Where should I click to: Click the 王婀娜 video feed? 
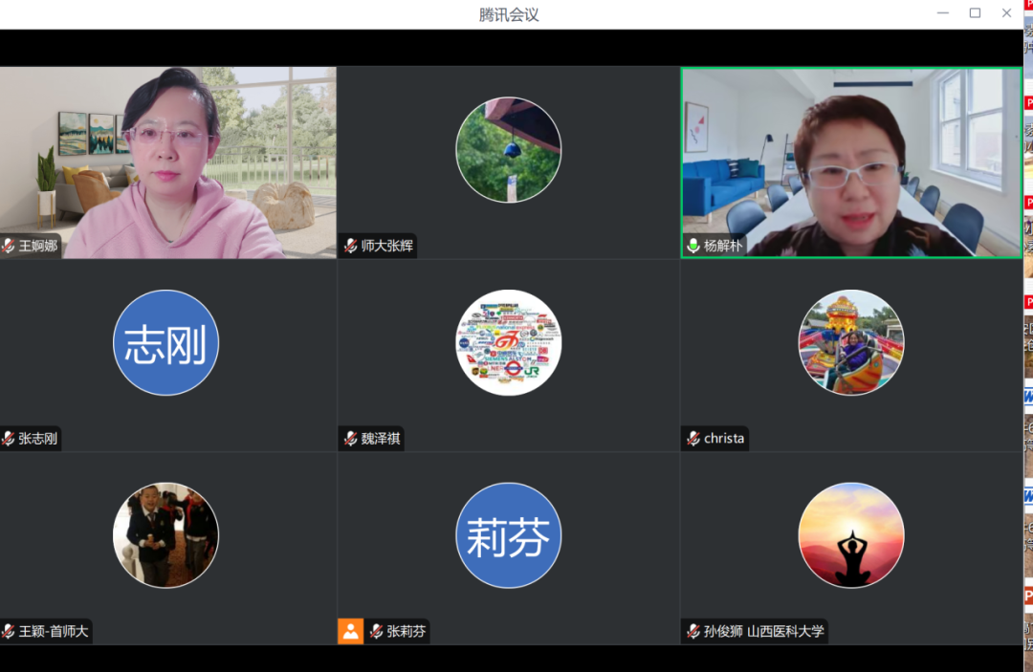point(167,163)
